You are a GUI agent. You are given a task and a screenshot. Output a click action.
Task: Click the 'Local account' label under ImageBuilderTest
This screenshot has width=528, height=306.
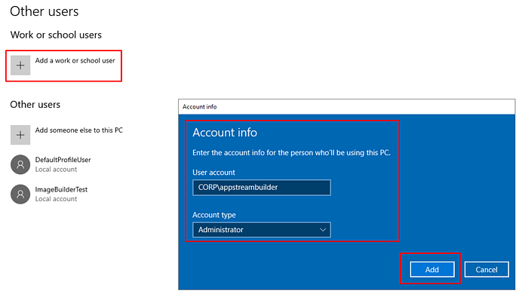pos(57,199)
